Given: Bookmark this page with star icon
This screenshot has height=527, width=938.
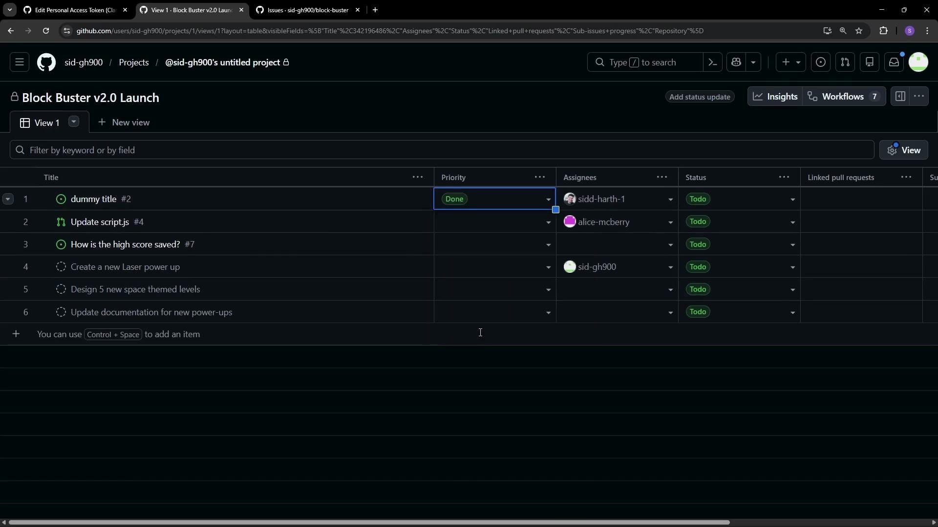Looking at the screenshot, I should tap(859, 31).
